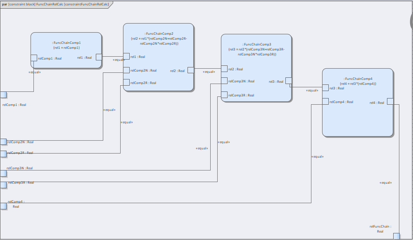
Task: Click the 'relFuncChain : Real' label
Action: [x=380, y=229]
